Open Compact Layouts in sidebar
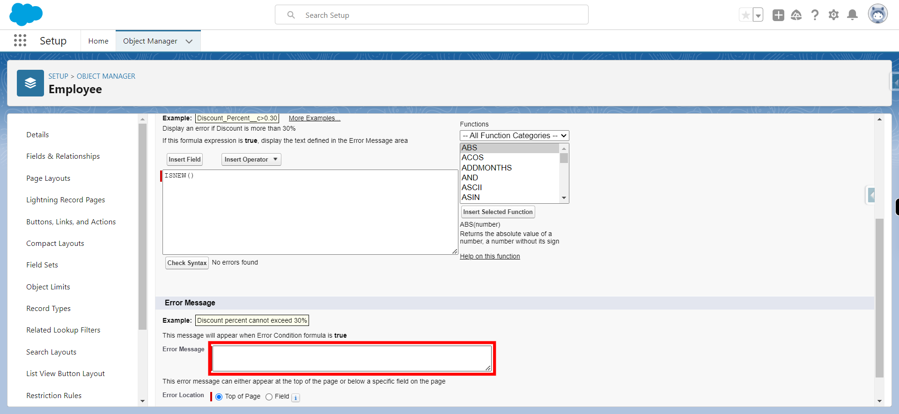This screenshot has width=899, height=414. [55, 243]
